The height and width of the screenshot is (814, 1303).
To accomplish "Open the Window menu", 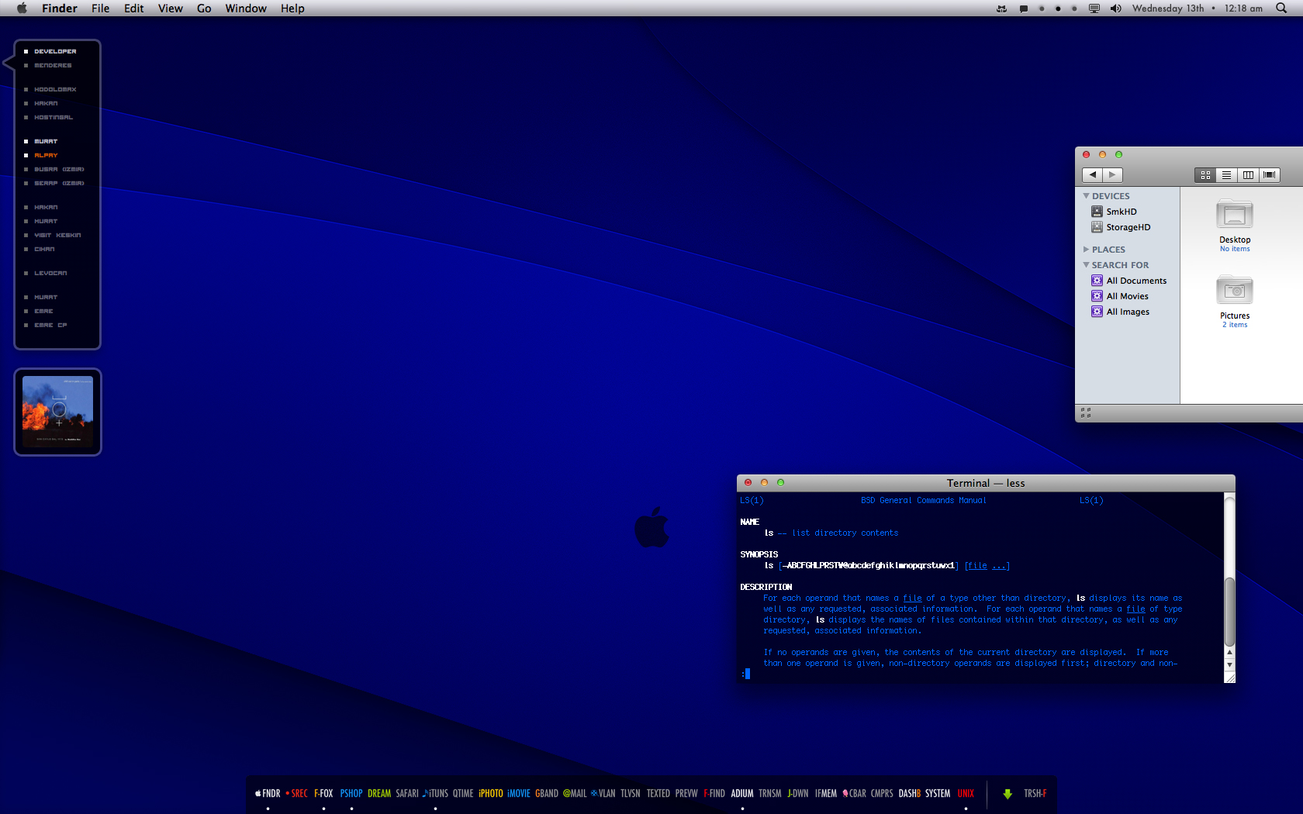I will coord(246,8).
